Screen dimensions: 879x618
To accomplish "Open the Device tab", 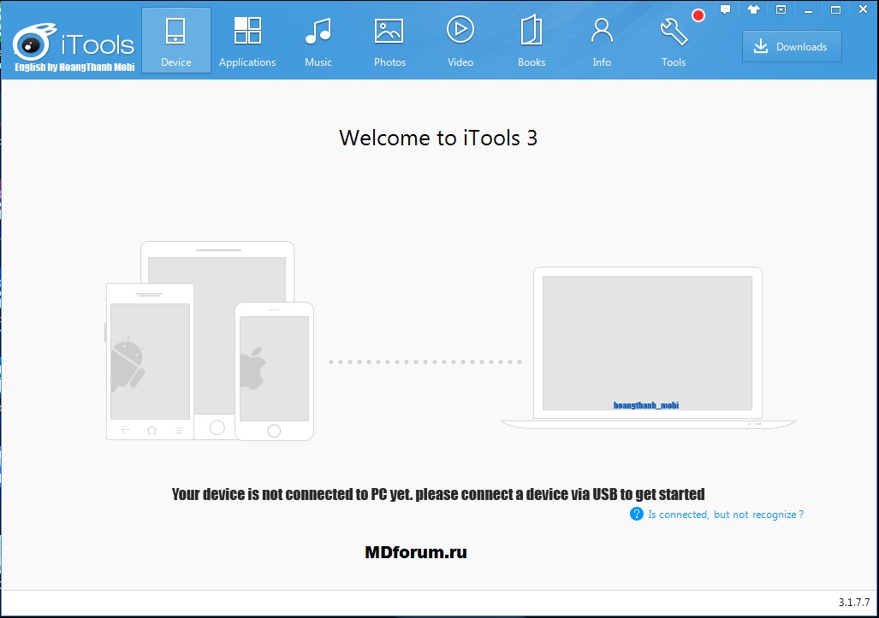I will [x=175, y=40].
